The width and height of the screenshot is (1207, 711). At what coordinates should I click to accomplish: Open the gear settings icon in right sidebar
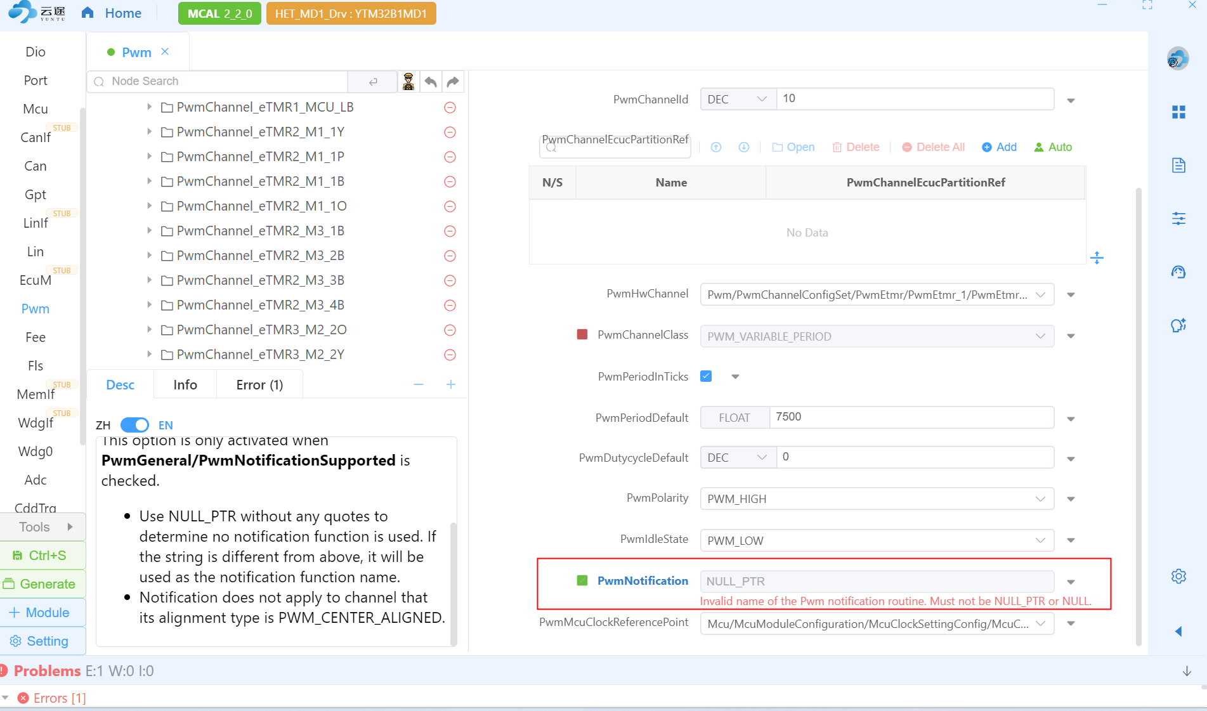click(x=1178, y=577)
